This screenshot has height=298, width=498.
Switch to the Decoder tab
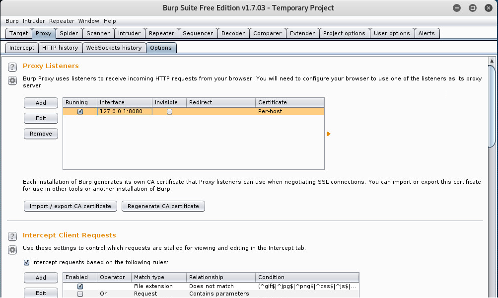point(233,33)
